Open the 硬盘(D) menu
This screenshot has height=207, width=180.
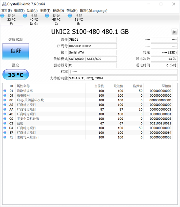pyautogui.click(x=58, y=10)
